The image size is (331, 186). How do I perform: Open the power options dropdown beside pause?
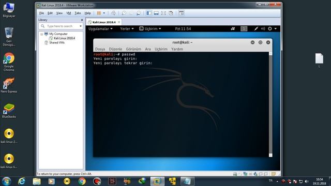point(104,13)
